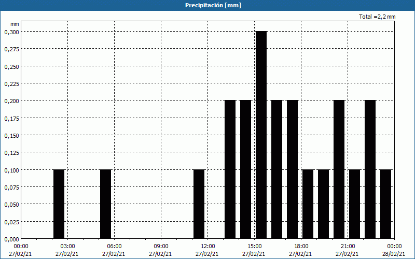Screen dimensions: 415x259
Task: Select the 0,050 y-axis value
Action: 12,205
